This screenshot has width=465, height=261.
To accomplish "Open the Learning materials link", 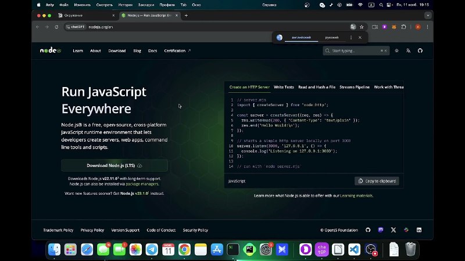I will coord(356,195).
